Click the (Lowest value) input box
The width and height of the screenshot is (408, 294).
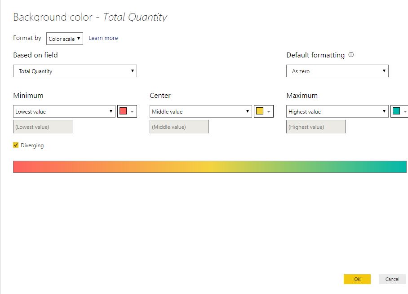pyautogui.click(x=43, y=127)
